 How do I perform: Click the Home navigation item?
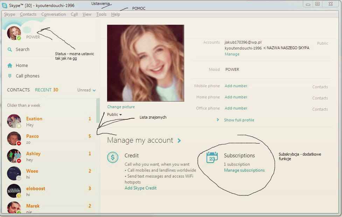(x=22, y=66)
